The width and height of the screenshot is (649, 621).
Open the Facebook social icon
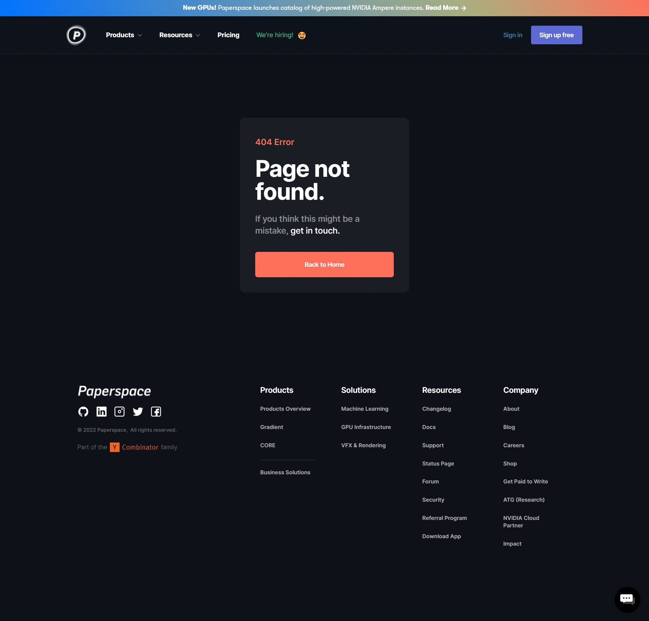(x=156, y=412)
